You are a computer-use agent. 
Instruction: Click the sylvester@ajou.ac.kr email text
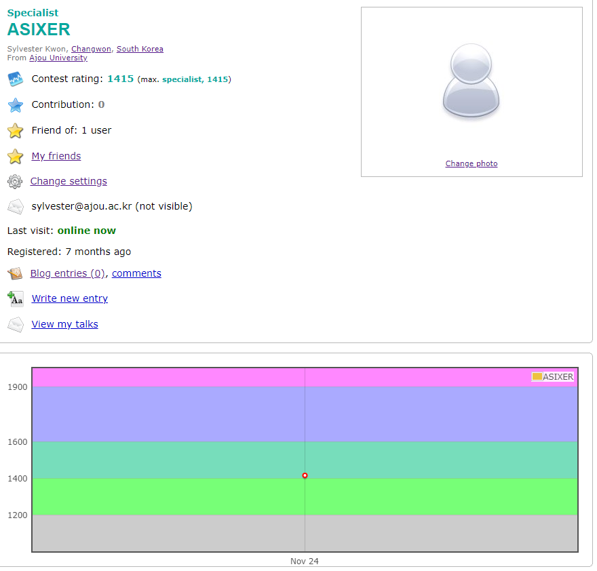[81, 206]
